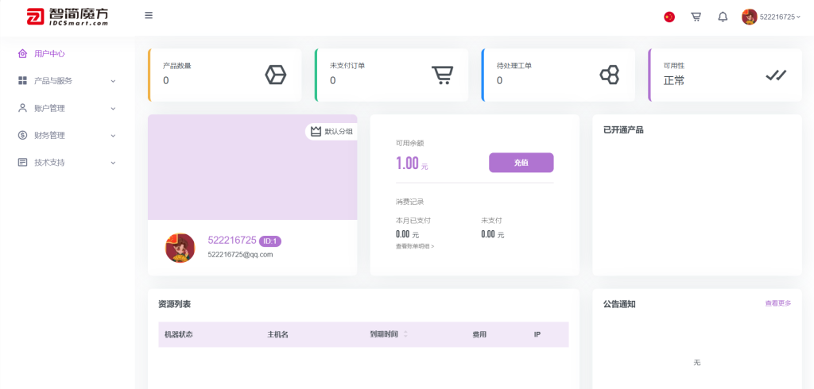Go to 用户中心 in sidebar
Viewport: 814px width, 389px height.
(x=49, y=53)
